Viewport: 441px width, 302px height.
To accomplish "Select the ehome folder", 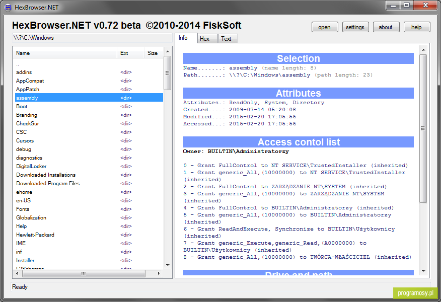I will coord(89,192).
